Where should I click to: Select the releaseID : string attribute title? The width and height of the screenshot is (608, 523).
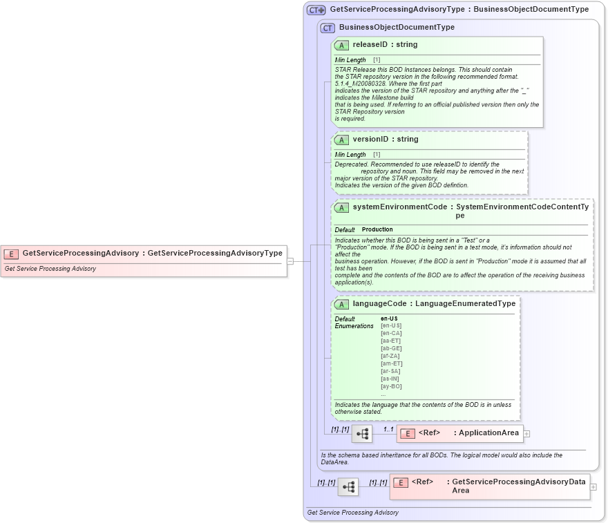coord(385,45)
